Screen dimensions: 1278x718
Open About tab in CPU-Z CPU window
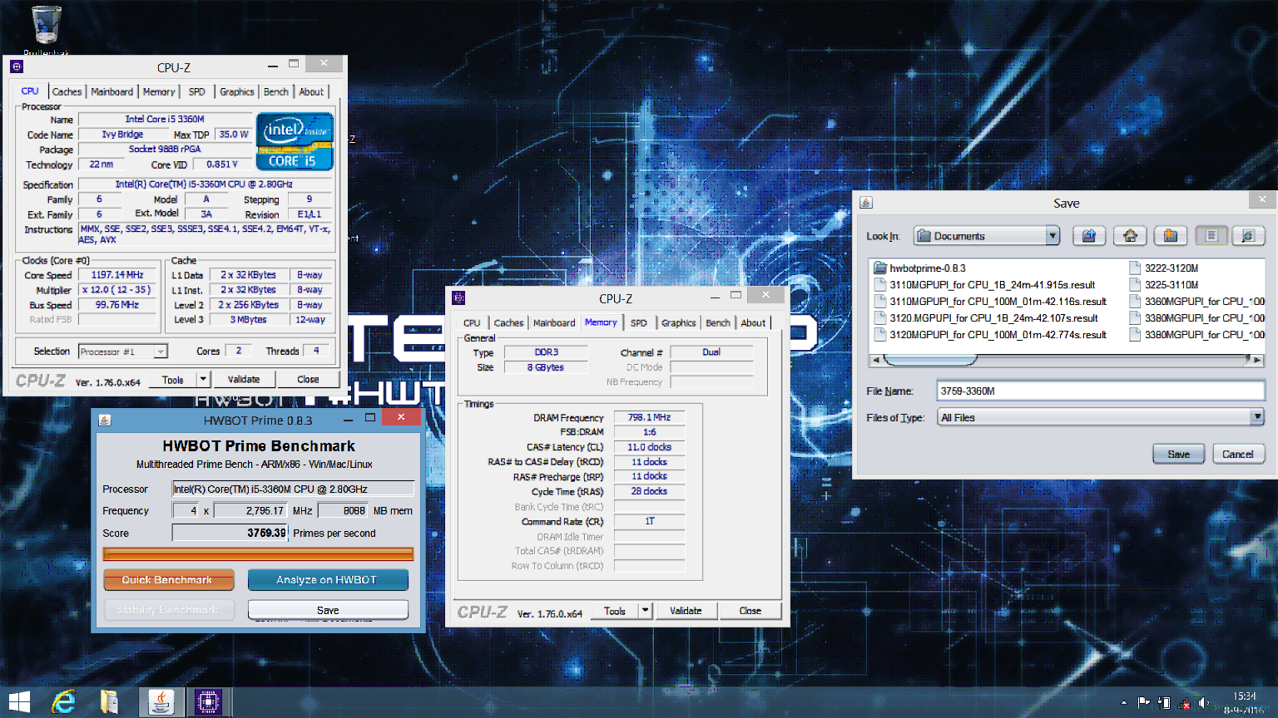[x=311, y=91]
